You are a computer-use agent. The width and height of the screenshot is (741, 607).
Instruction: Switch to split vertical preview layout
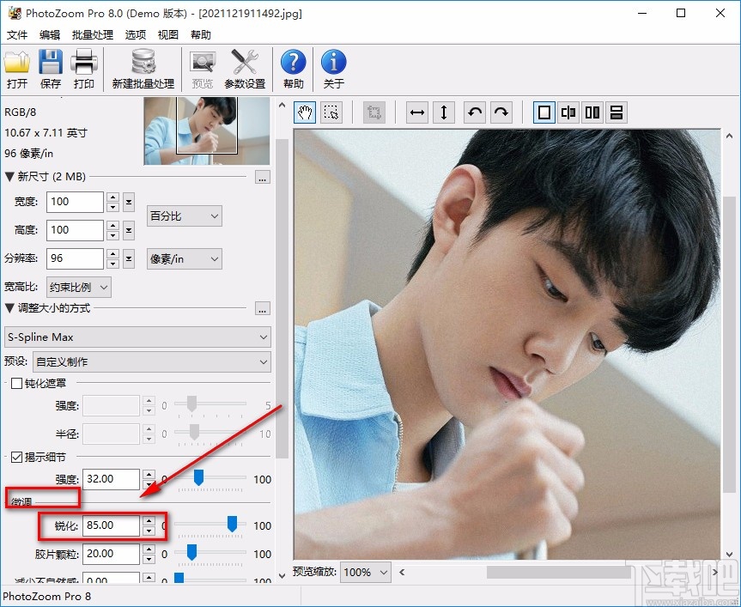[x=568, y=112]
